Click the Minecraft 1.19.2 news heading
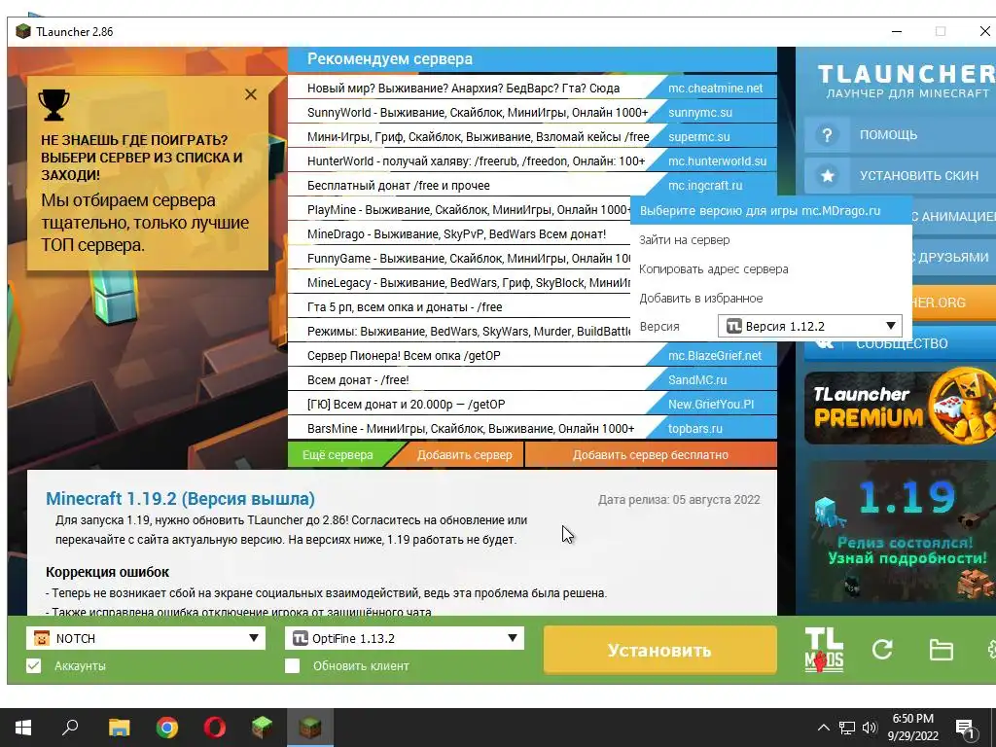 (x=180, y=499)
